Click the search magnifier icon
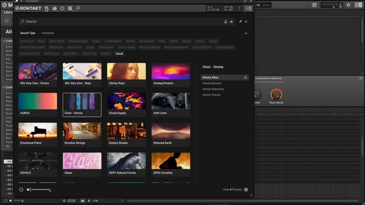365x205 pixels. pyautogui.click(x=22, y=22)
